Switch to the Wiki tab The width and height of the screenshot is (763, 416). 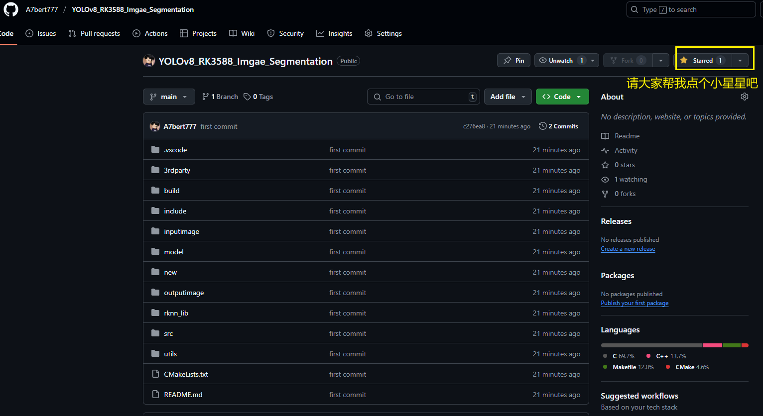(242, 33)
